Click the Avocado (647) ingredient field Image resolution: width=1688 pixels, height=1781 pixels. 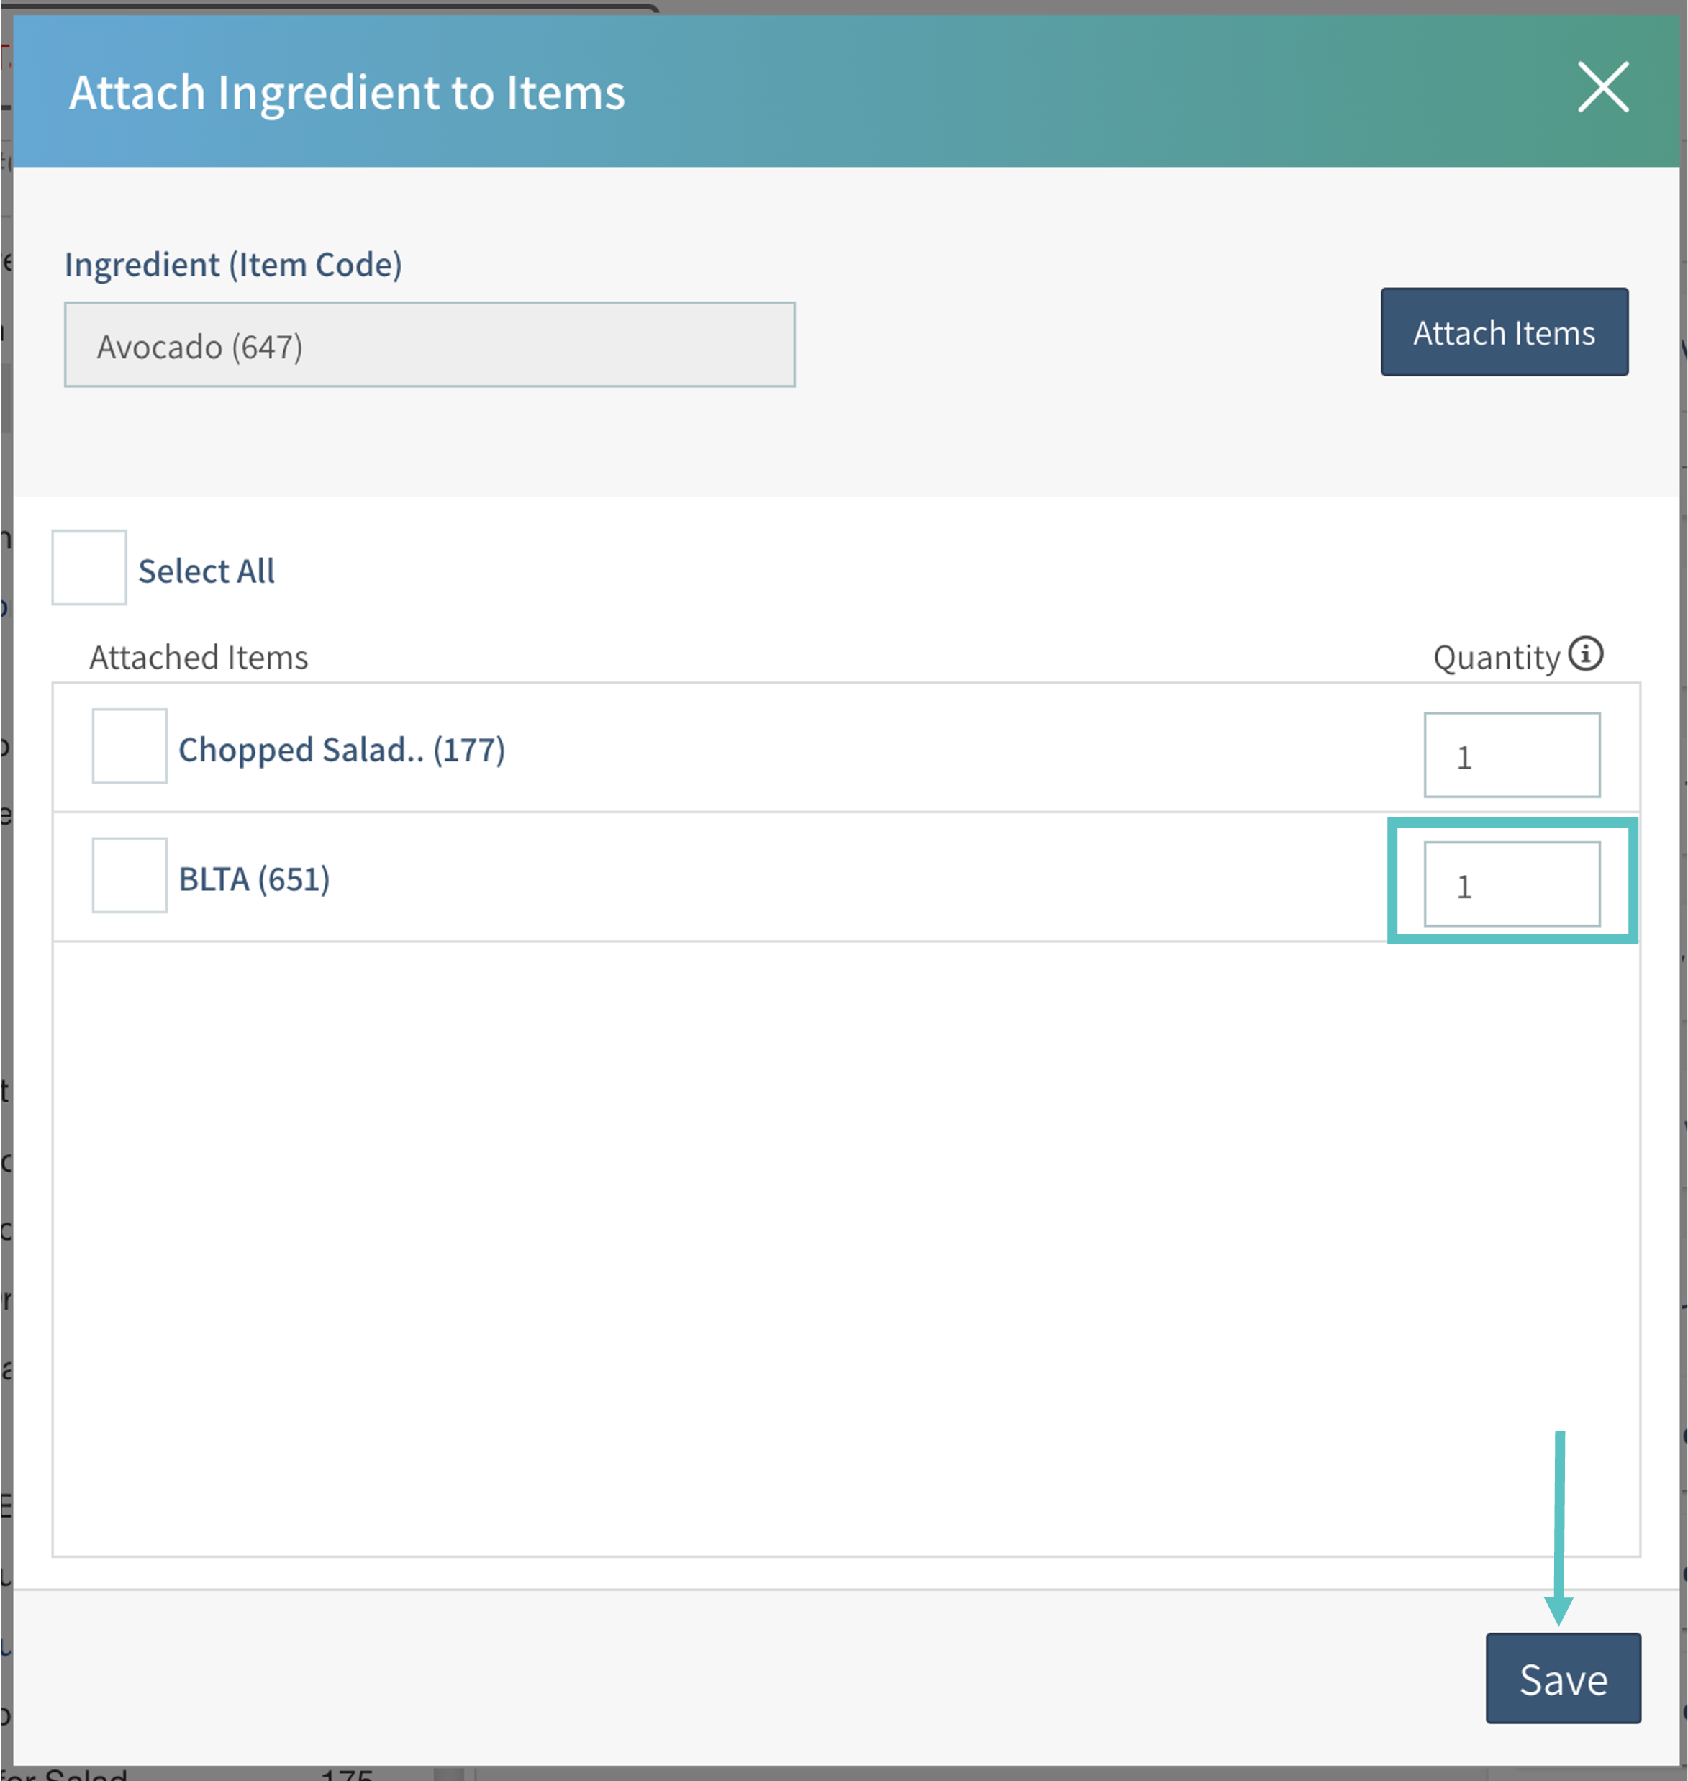point(430,345)
